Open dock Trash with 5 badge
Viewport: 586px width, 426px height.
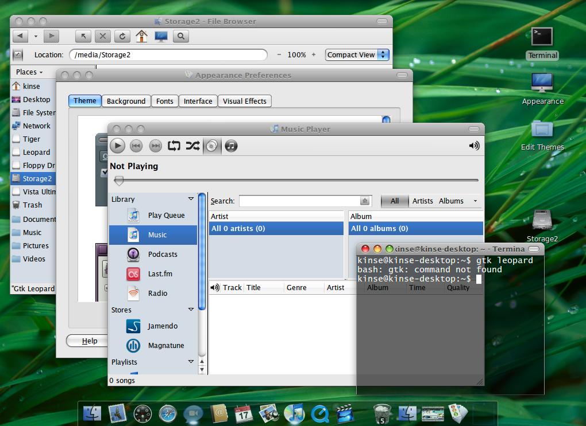pyautogui.click(x=382, y=414)
